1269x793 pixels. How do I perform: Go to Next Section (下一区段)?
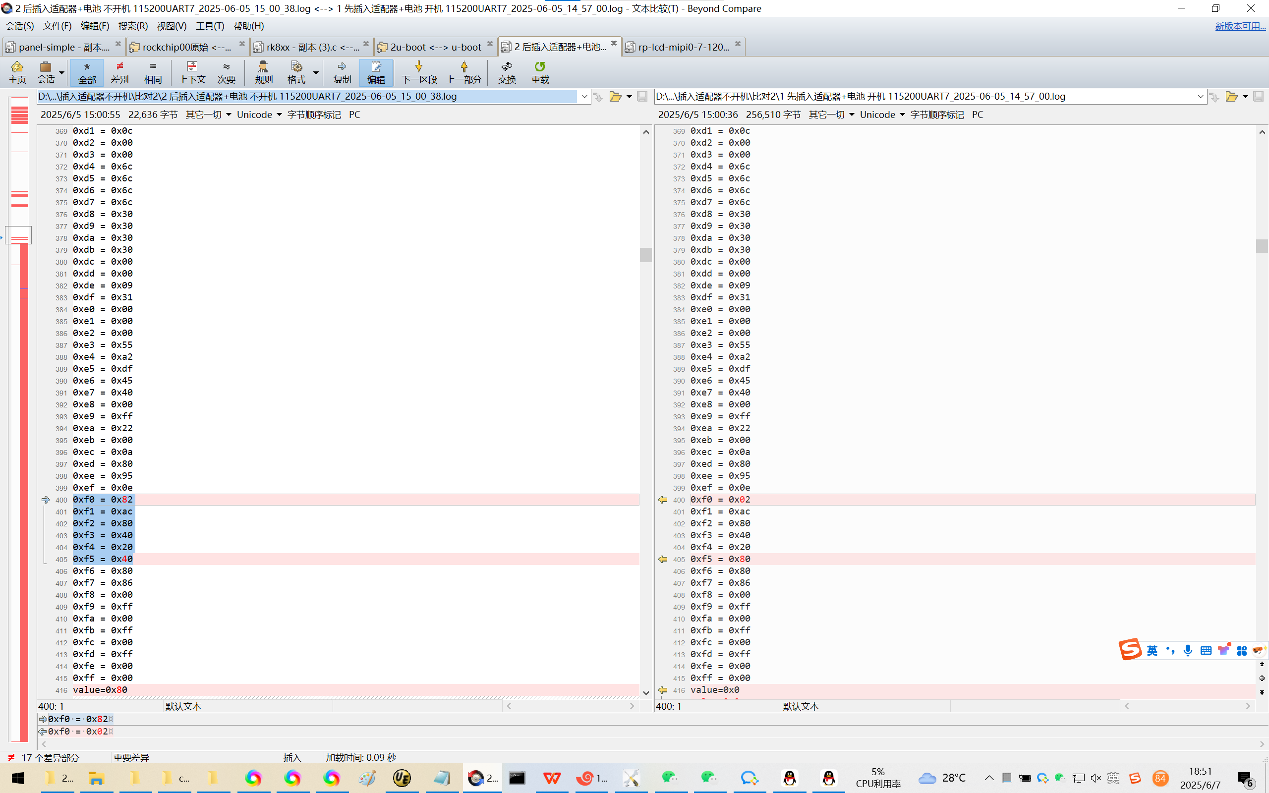(x=418, y=72)
